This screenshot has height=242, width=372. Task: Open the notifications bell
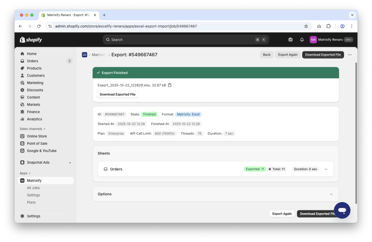coord(302,39)
